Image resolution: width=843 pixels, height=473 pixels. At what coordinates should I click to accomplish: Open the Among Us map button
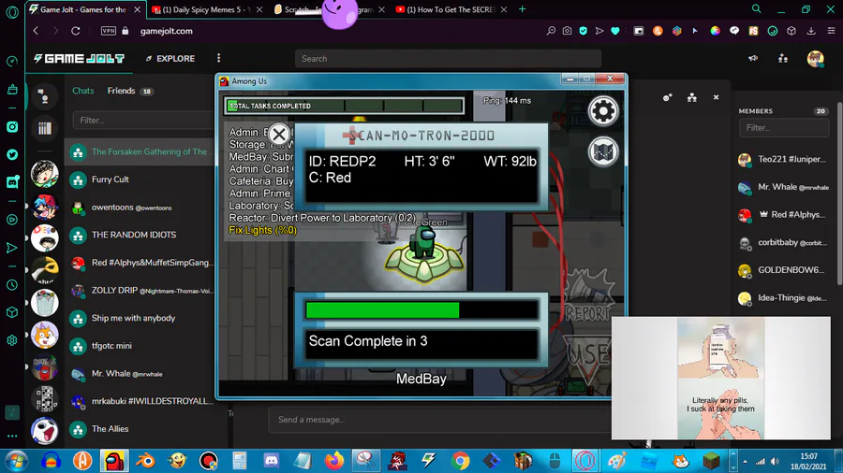[x=603, y=152]
